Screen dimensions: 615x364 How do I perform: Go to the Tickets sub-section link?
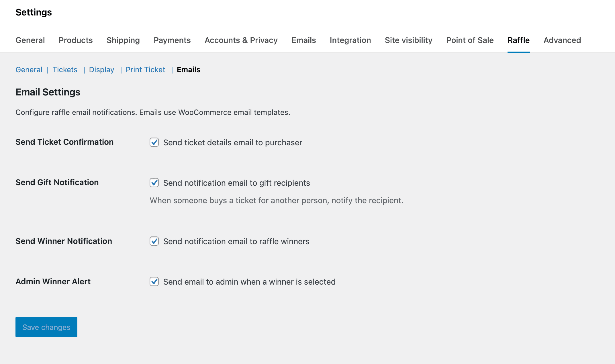[65, 70]
